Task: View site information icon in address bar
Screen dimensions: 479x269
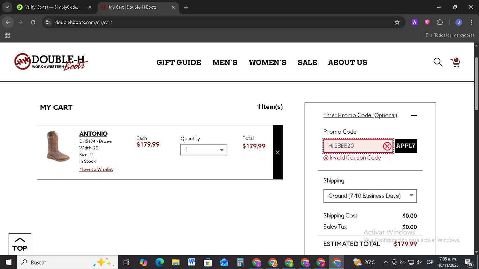Action: (x=48, y=22)
